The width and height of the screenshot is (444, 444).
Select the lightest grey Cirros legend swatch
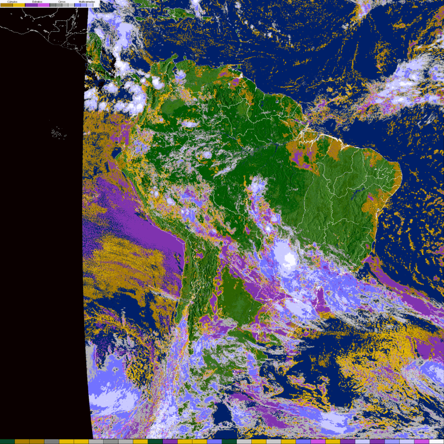coord(72,5)
